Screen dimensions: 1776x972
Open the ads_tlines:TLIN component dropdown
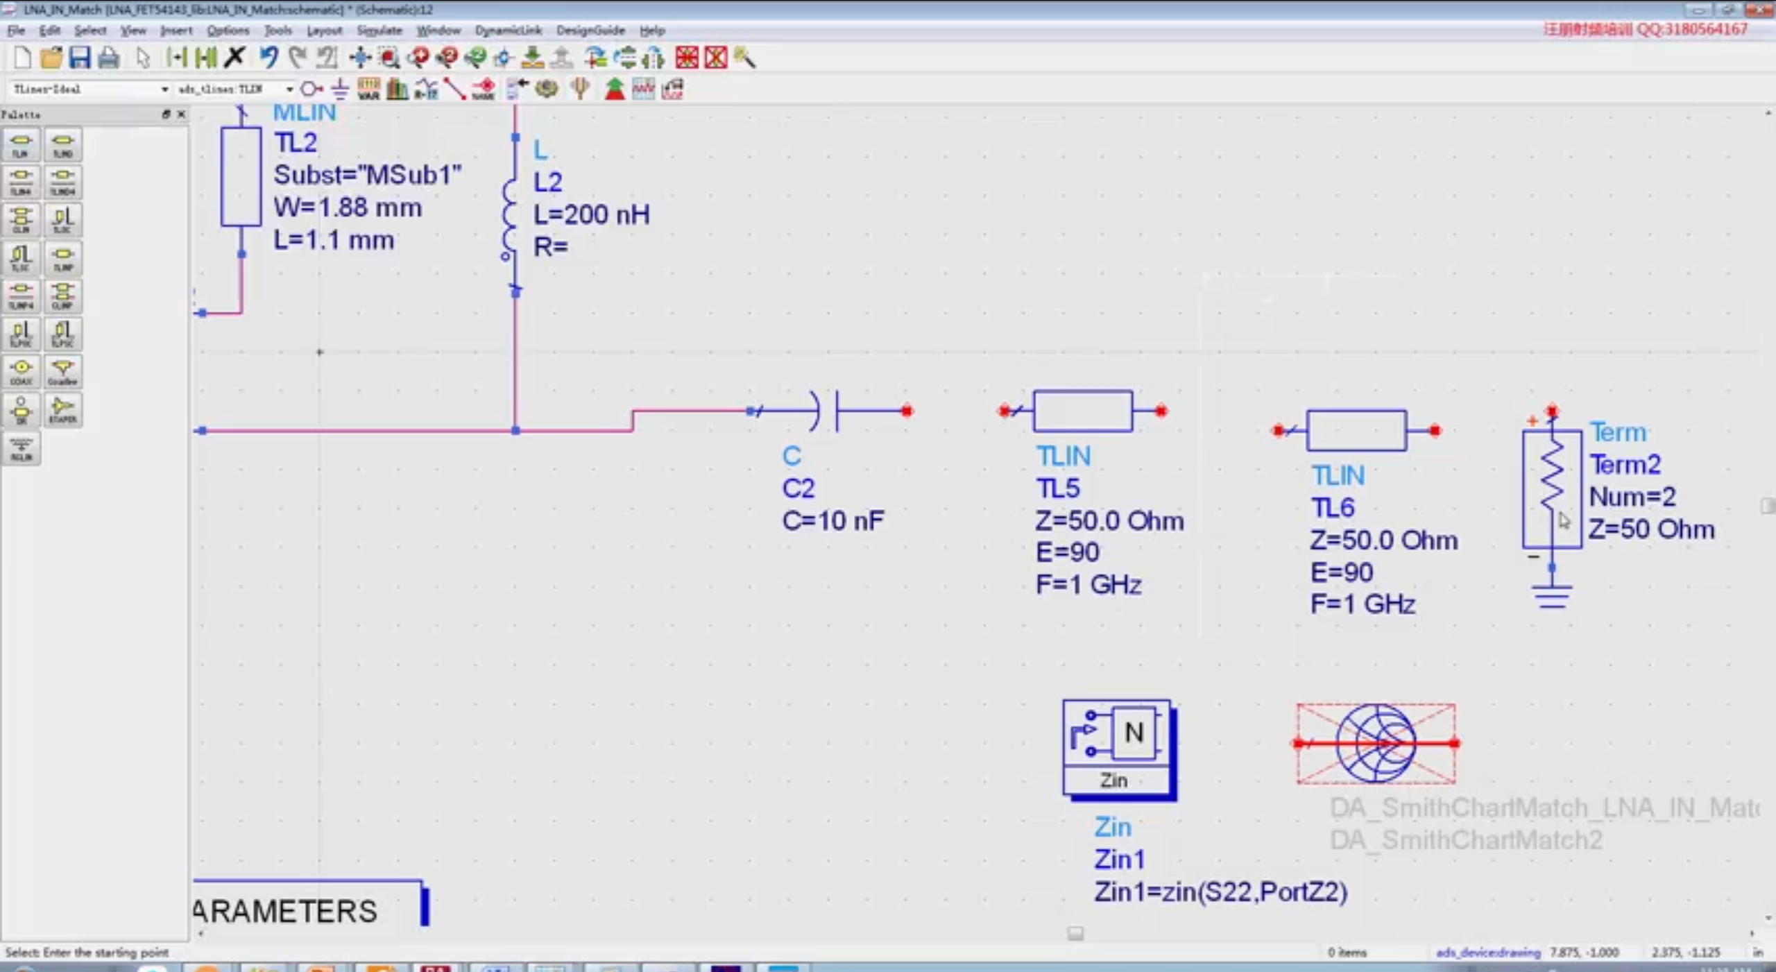(289, 89)
